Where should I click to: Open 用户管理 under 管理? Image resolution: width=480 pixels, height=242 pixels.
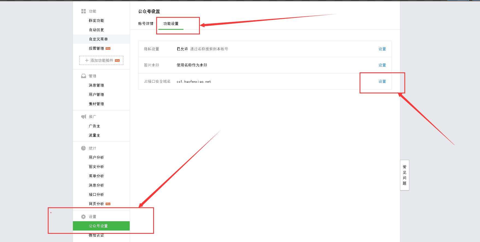[96, 95]
